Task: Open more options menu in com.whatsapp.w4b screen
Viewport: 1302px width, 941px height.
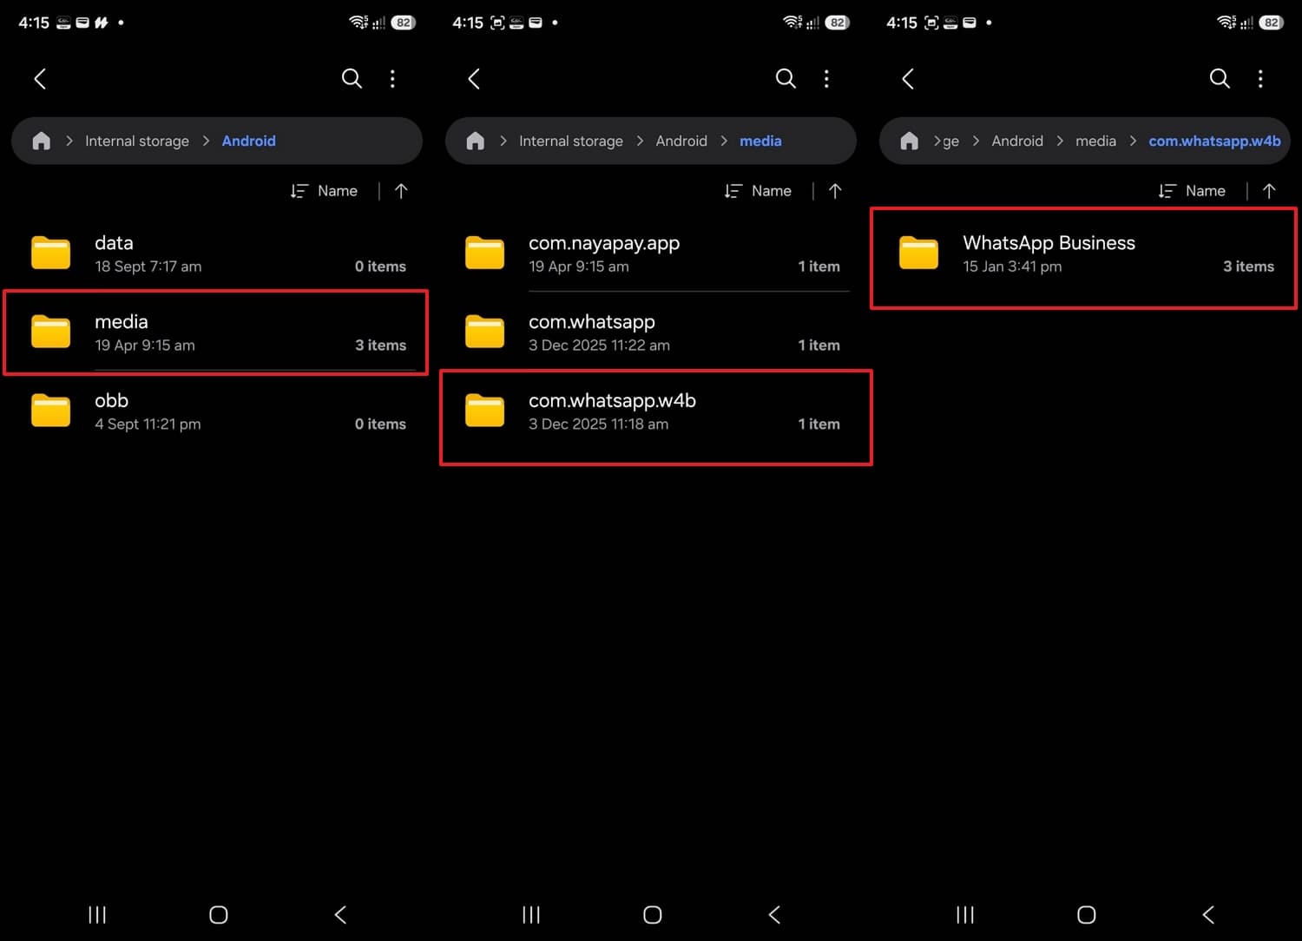Action: point(1260,79)
